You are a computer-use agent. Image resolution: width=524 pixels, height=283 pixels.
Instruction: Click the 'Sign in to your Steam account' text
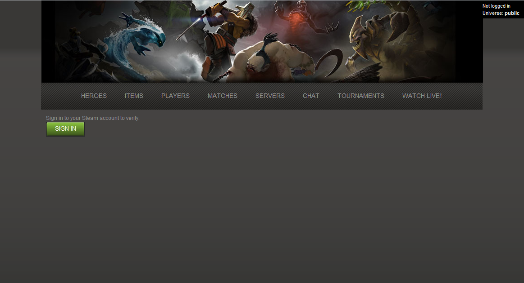click(92, 118)
